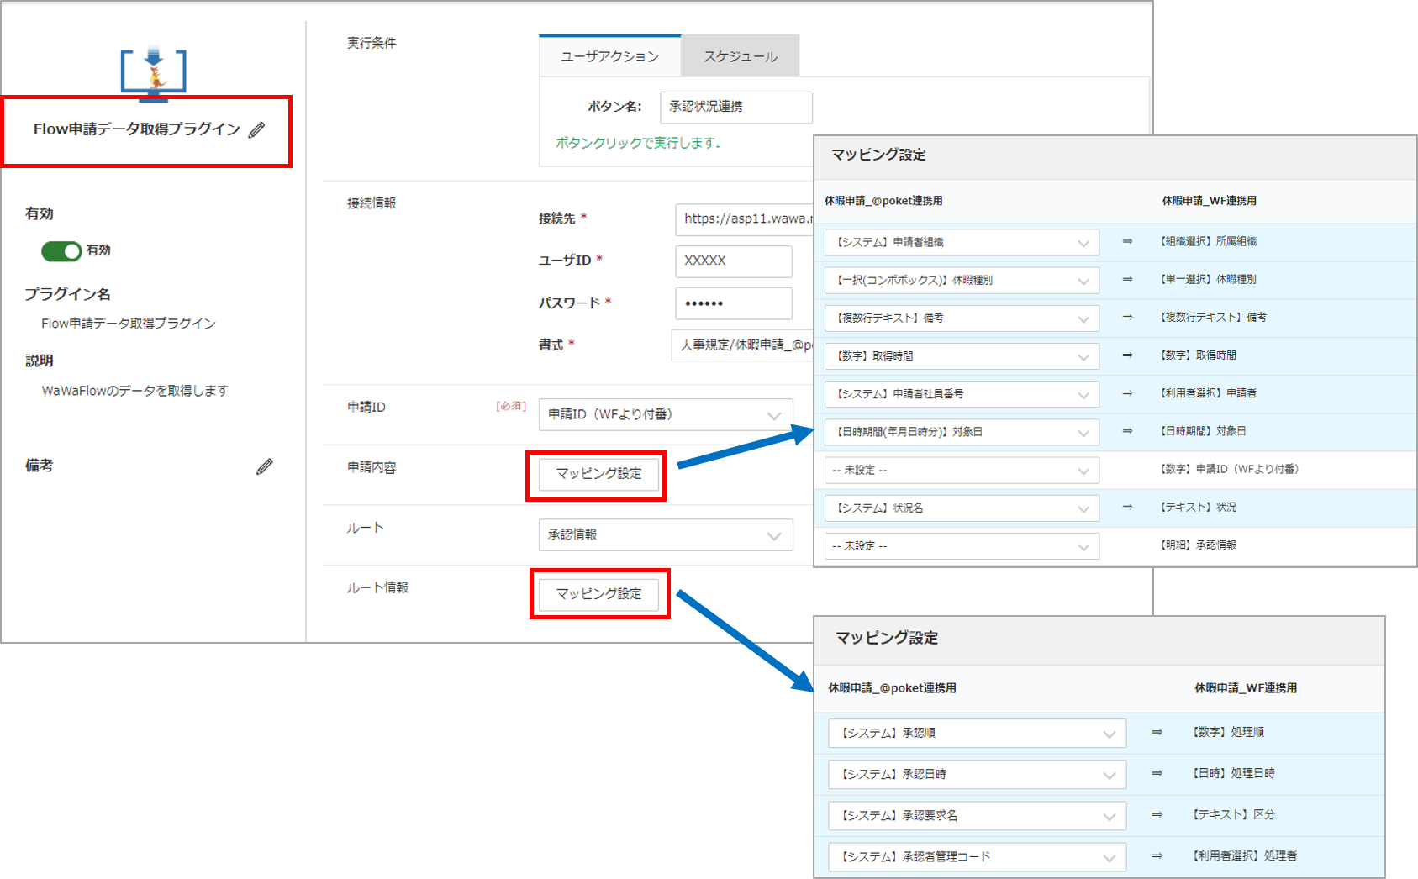Open 承認者管理コード mapping dropdown
The image size is (1418, 879).
click(x=978, y=856)
